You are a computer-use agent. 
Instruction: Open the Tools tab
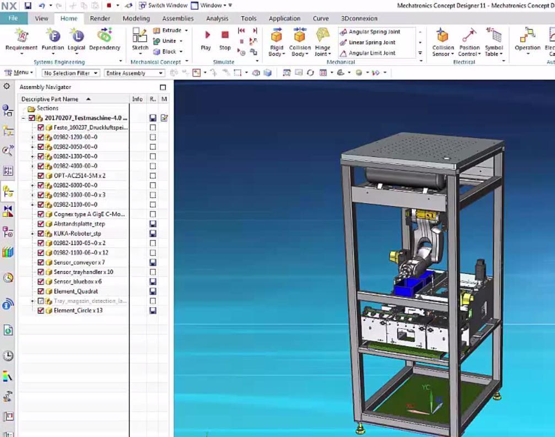[x=249, y=18]
